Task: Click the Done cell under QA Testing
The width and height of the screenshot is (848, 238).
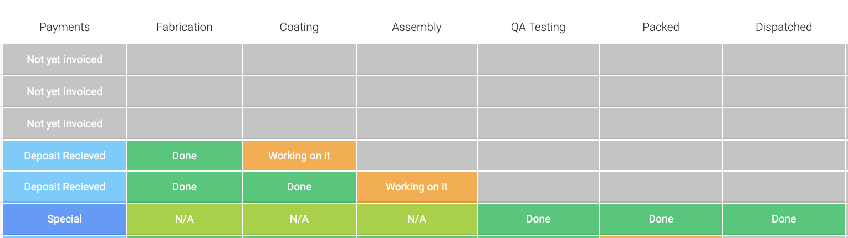Action: 538,219
